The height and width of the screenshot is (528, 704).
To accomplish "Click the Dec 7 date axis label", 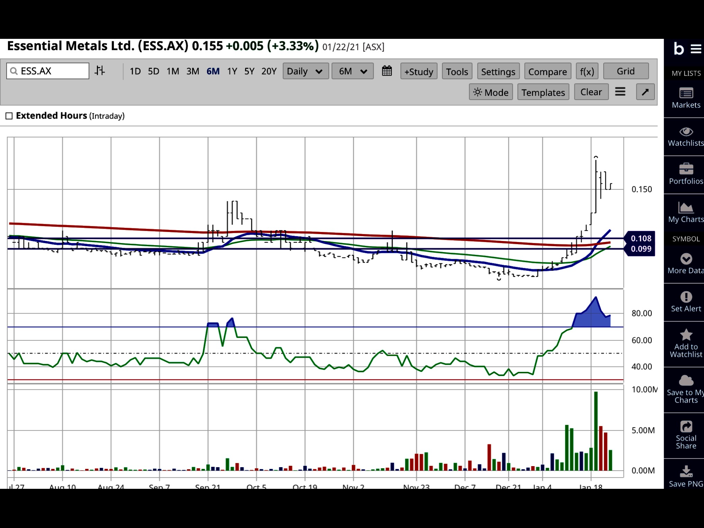I will [465, 486].
